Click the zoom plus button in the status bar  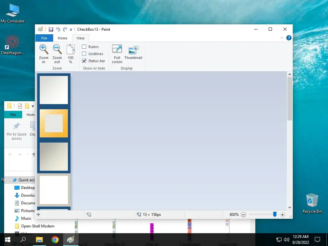tap(283, 215)
